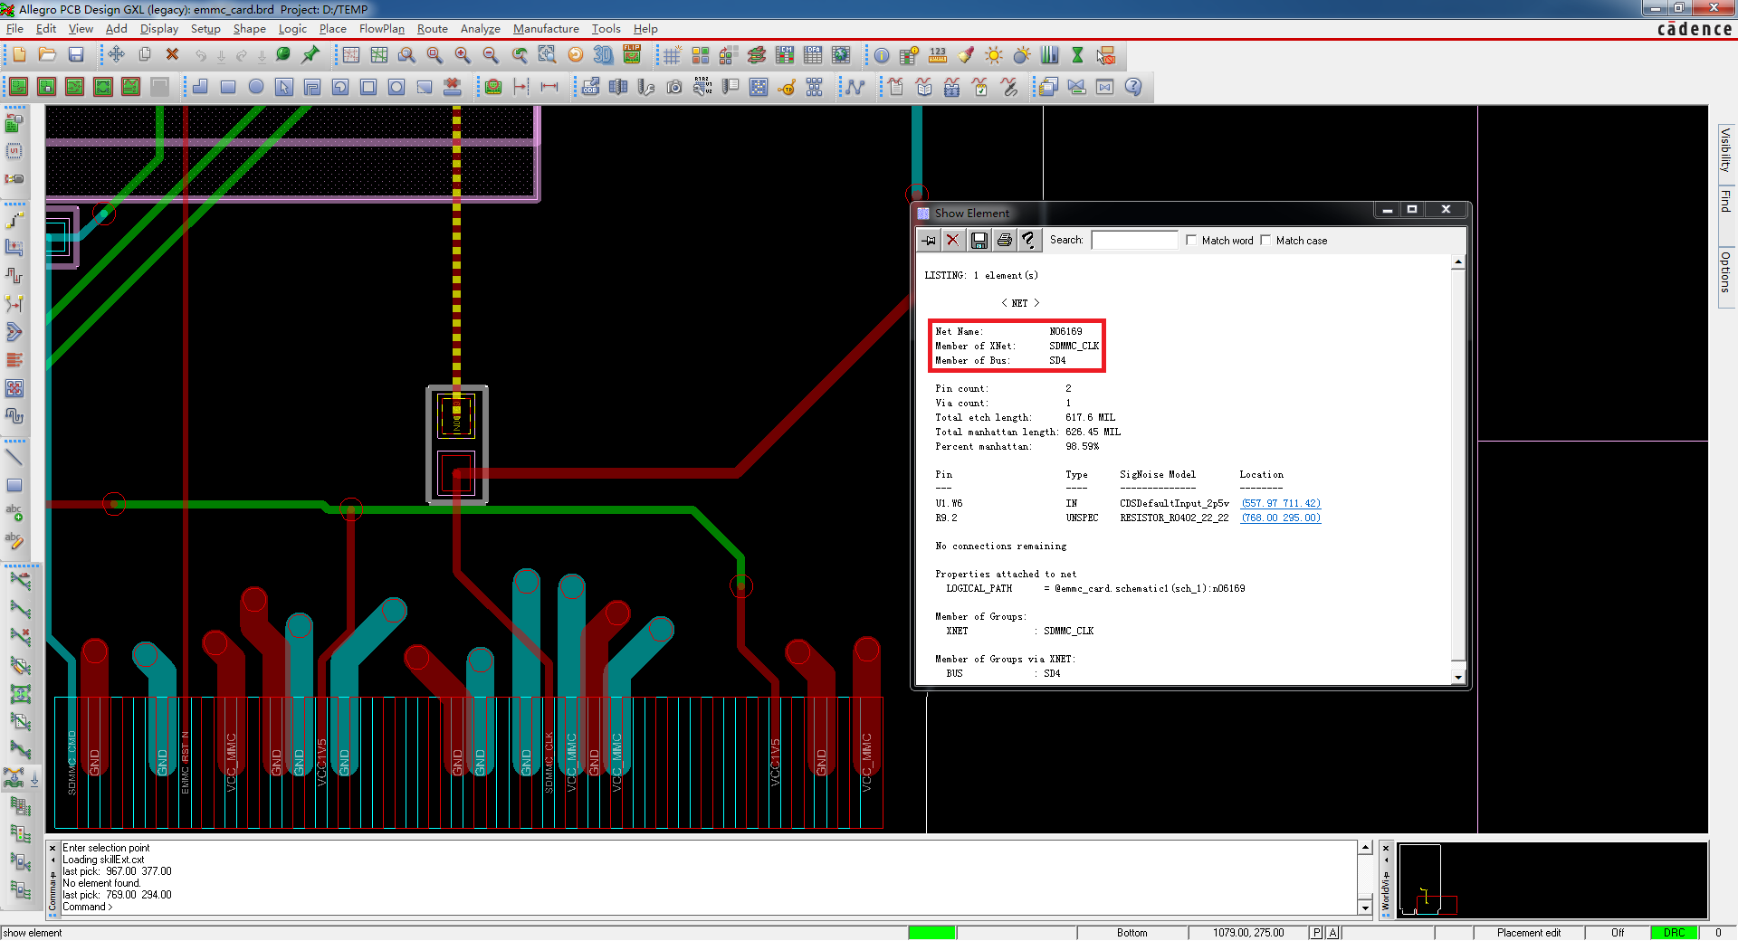Click the command window scroll down arrow
The width and height of the screenshot is (1738, 941).
tap(1365, 907)
